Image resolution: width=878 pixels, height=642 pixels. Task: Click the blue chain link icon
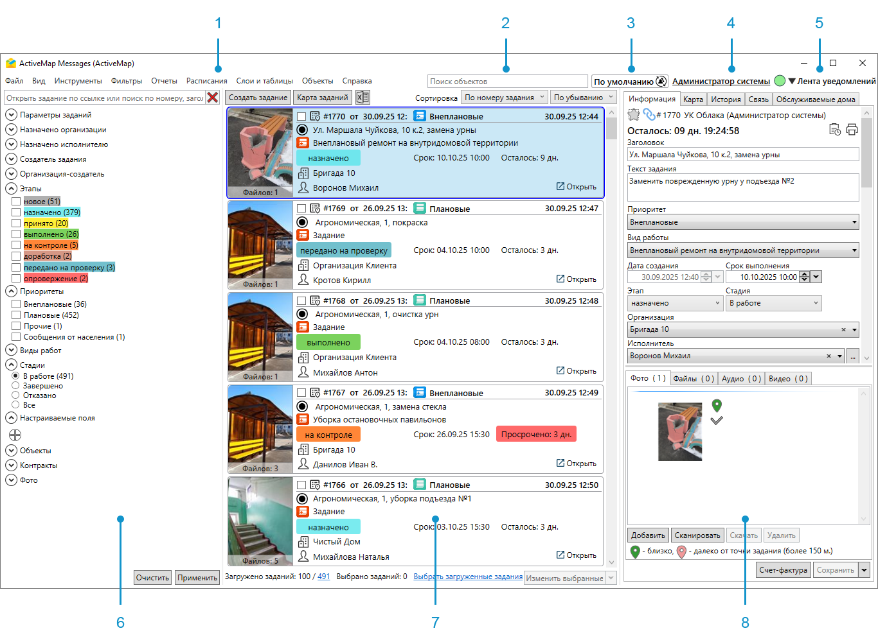click(x=649, y=115)
